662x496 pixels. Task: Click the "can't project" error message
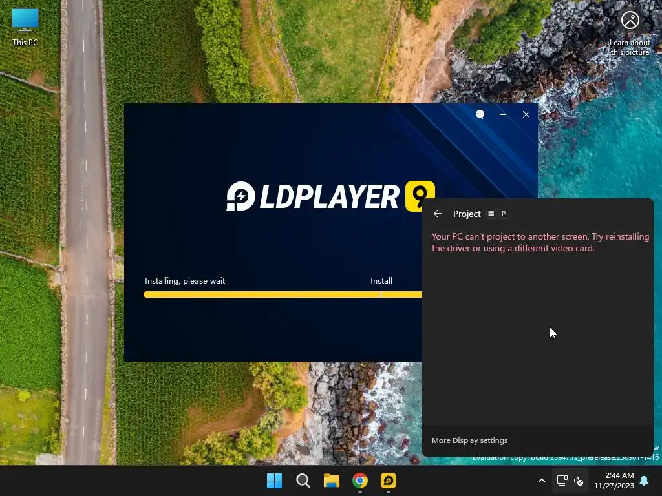(540, 242)
